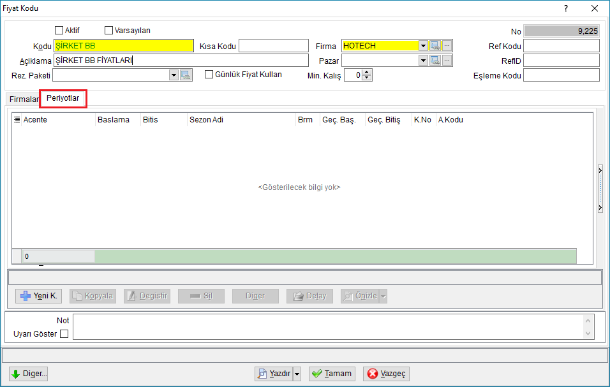Click the help question mark icon
This screenshot has width=610, height=387.
(x=565, y=8)
